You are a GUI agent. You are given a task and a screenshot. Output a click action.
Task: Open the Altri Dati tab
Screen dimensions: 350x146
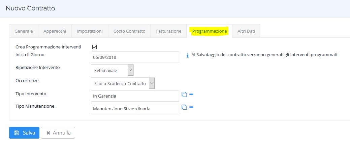(x=246, y=31)
